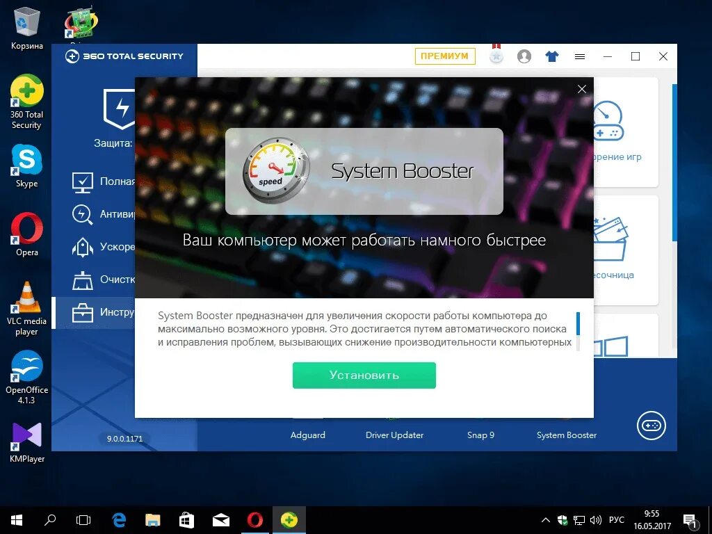
Task: Open VLC media player desktop shortcut
Action: 27,309
